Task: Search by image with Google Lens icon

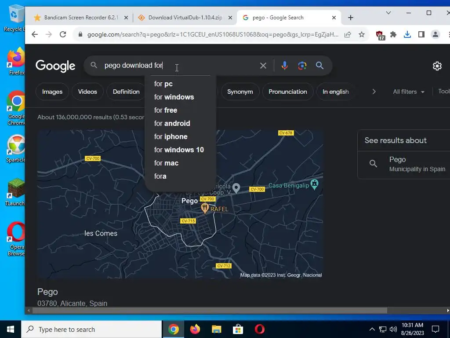Action: [x=302, y=66]
